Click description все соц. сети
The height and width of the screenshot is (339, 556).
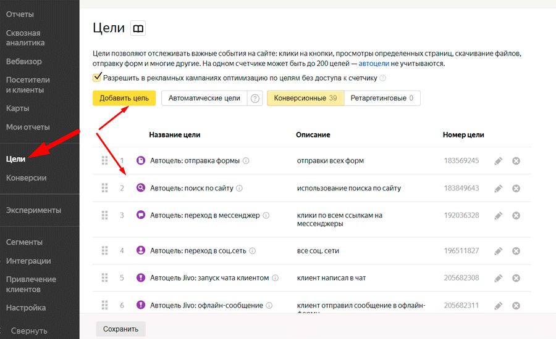click(x=318, y=251)
